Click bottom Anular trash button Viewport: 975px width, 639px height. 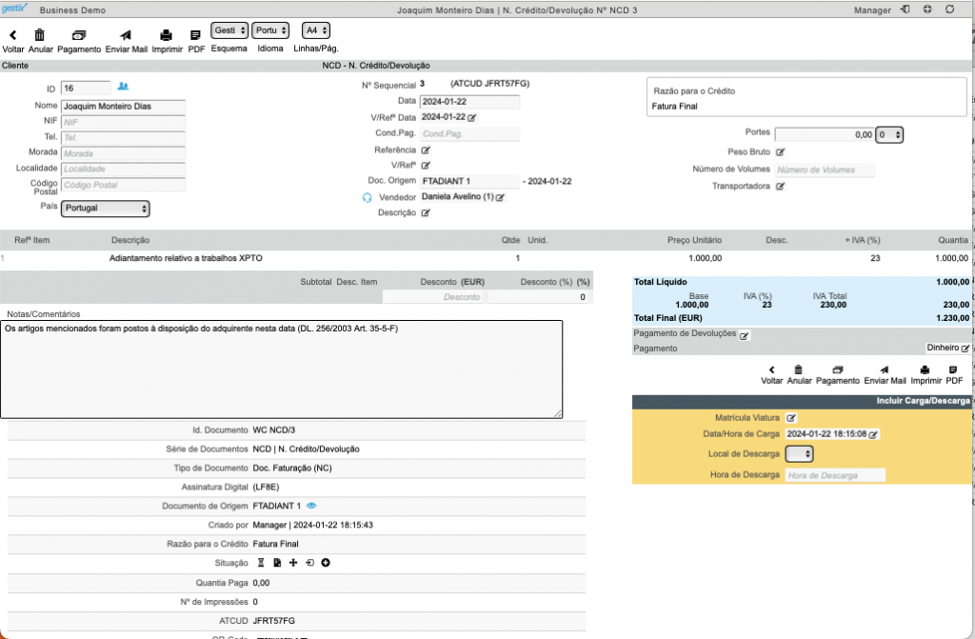point(799,375)
